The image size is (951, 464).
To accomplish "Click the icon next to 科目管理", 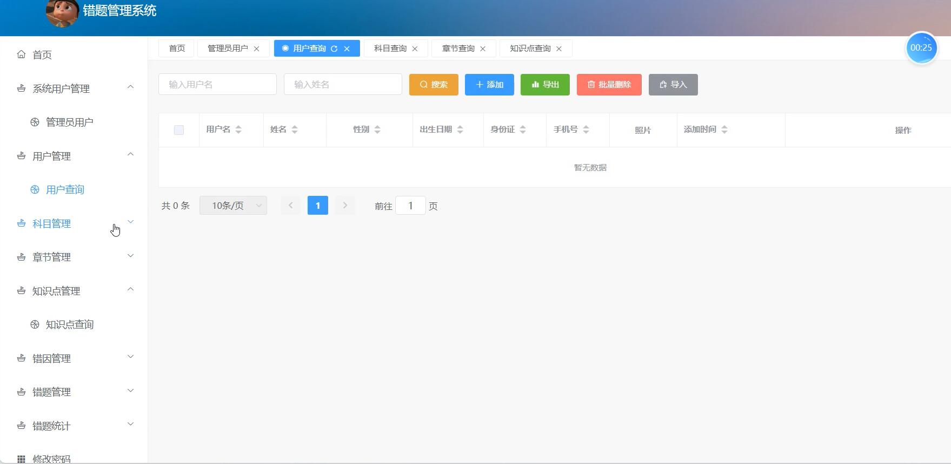I will 21,223.
